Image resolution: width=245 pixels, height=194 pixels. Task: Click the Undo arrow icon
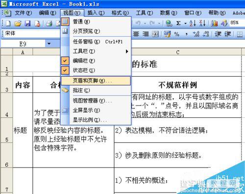click(138, 23)
